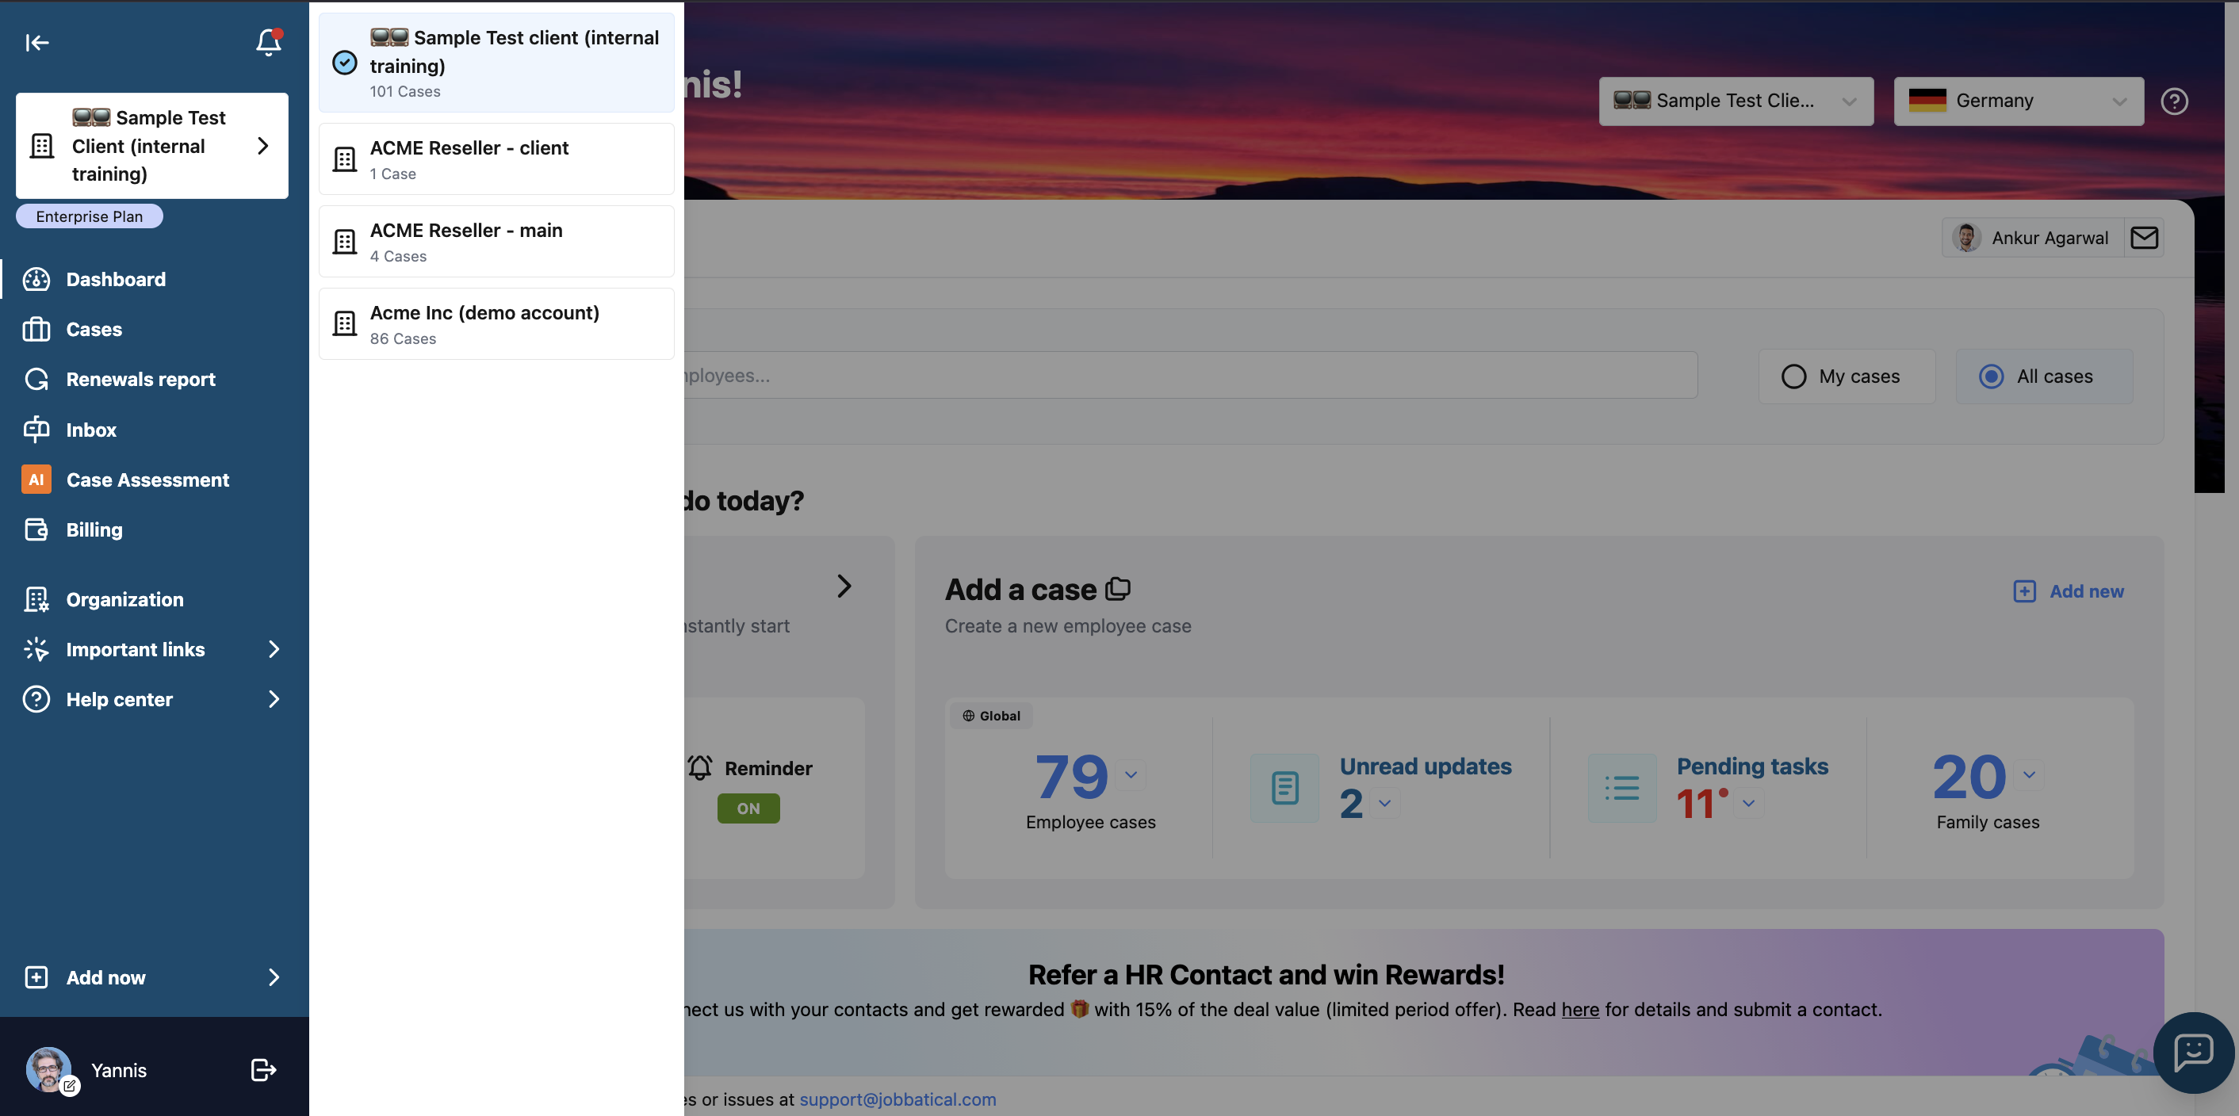This screenshot has width=2239, height=1116.
Task: Open the AI Case Assessment icon
Action: 36,479
